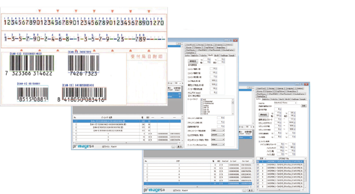Toggle the checkbox for character 0 in the front window list
Screen dimensions: 355x194
tap(258, 161)
